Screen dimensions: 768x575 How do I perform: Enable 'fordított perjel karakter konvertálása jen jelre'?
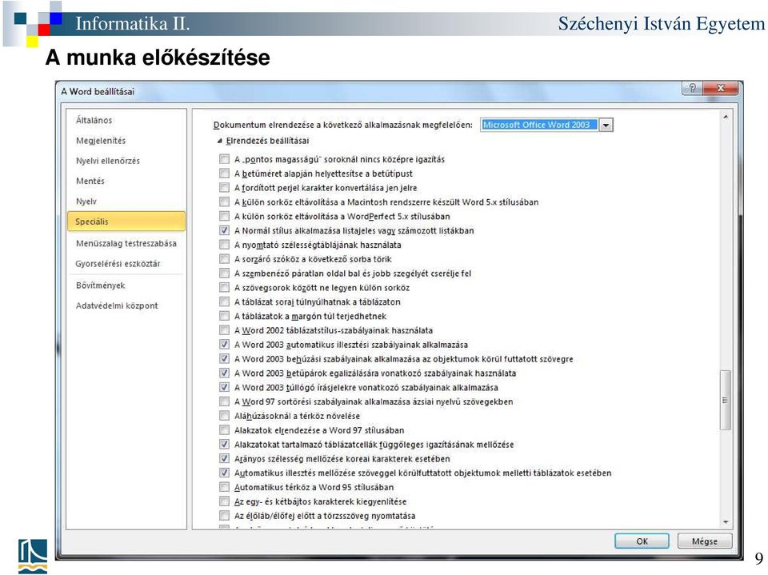pos(224,188)
